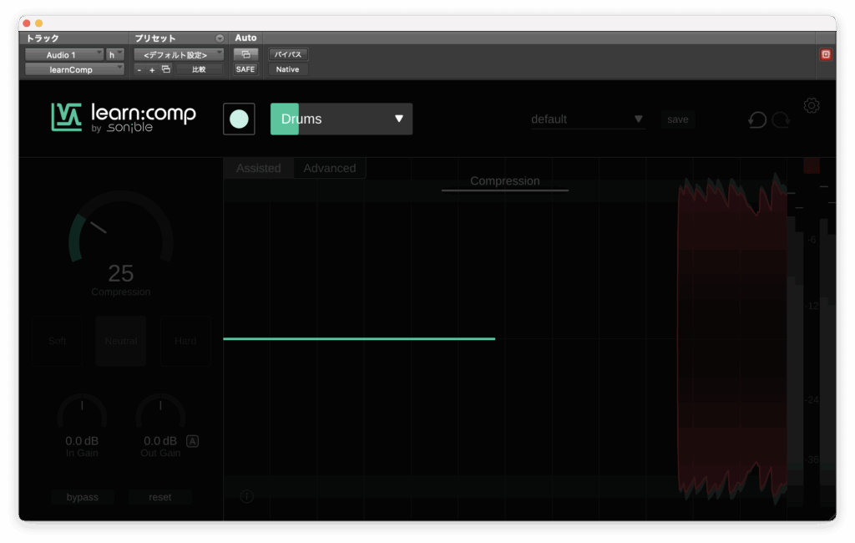Start learning with the round record button

click(239, 119)
